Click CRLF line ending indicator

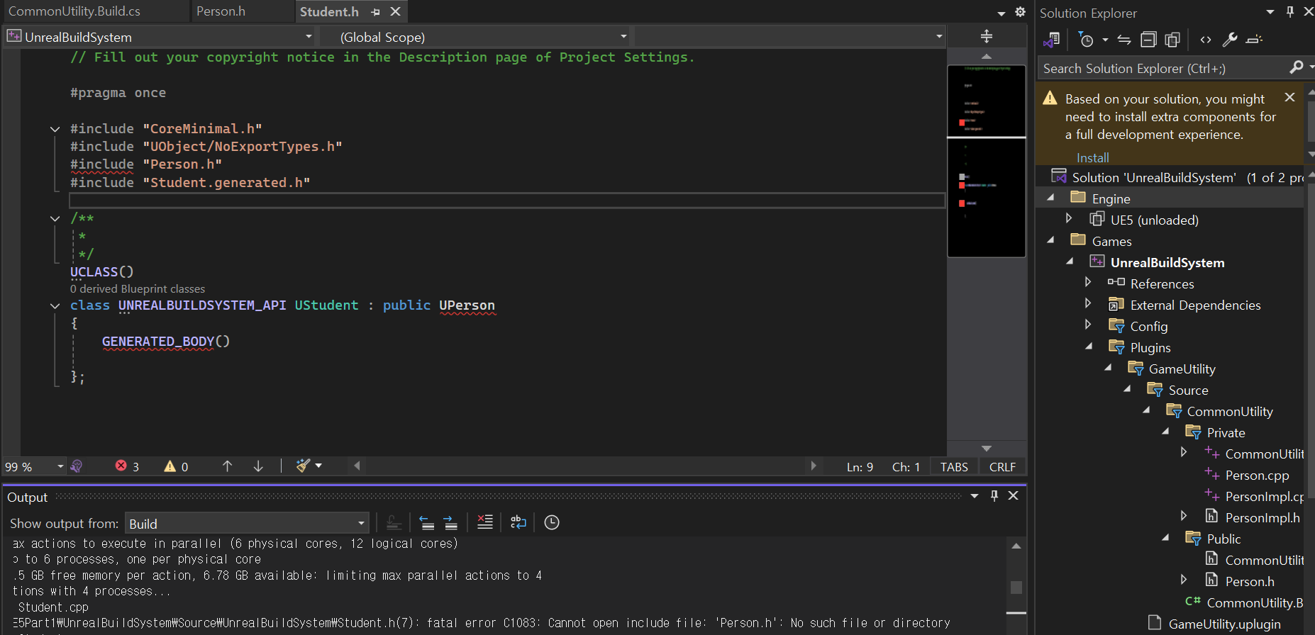(1002, 467)
